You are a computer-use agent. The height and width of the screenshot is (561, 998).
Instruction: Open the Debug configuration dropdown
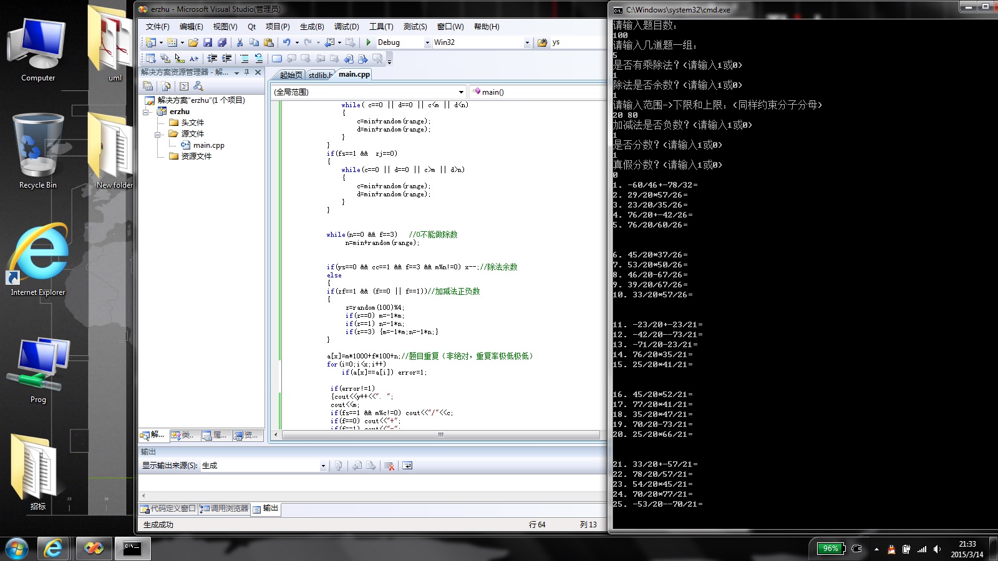[427, 42]
